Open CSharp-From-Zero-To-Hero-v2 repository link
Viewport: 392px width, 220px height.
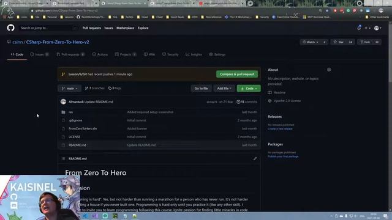pyautogui.click(x=58, y=42)
